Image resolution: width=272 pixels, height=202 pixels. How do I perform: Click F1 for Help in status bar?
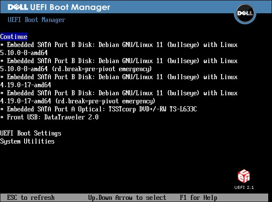(x=198, y=198)
